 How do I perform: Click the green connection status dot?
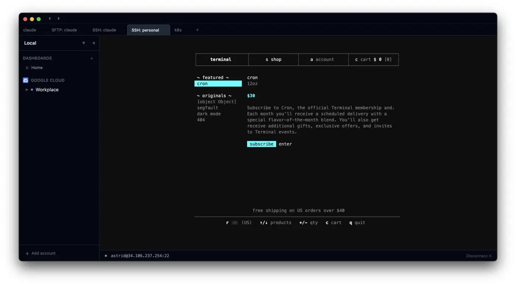[x=106, y=256]
